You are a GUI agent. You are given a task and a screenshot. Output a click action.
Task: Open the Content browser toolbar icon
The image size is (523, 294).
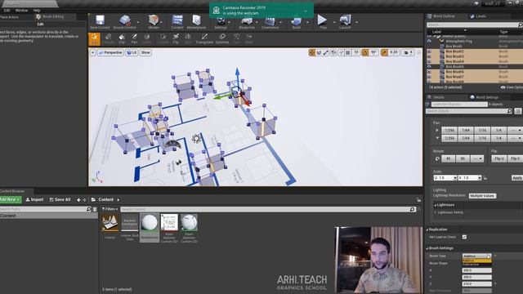point(177,22)
